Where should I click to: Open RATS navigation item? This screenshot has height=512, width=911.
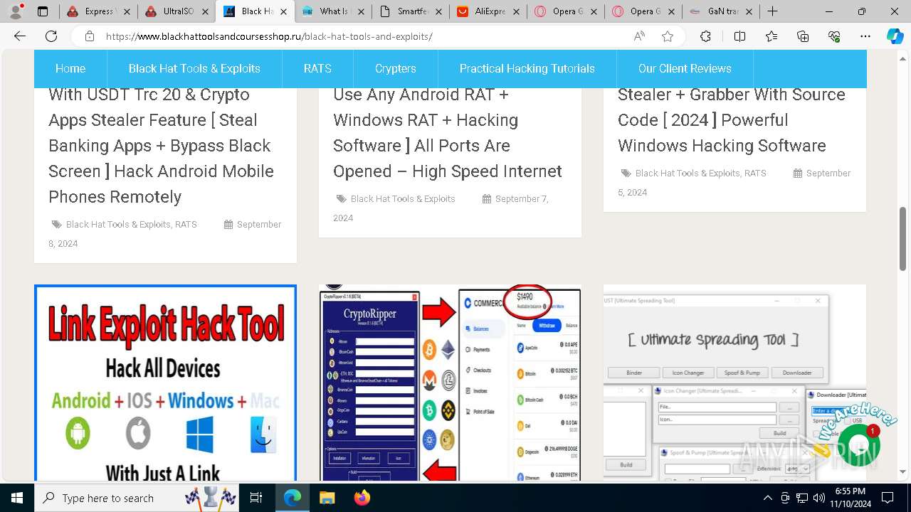[x=317, y=69]
